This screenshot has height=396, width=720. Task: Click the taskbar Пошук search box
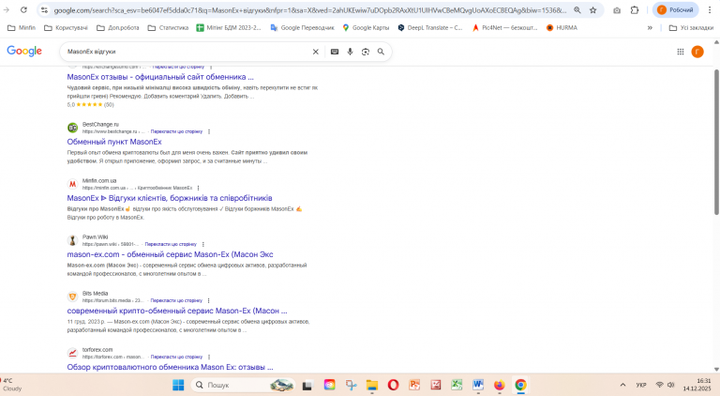pyautogui.click(x=243, y=385)
